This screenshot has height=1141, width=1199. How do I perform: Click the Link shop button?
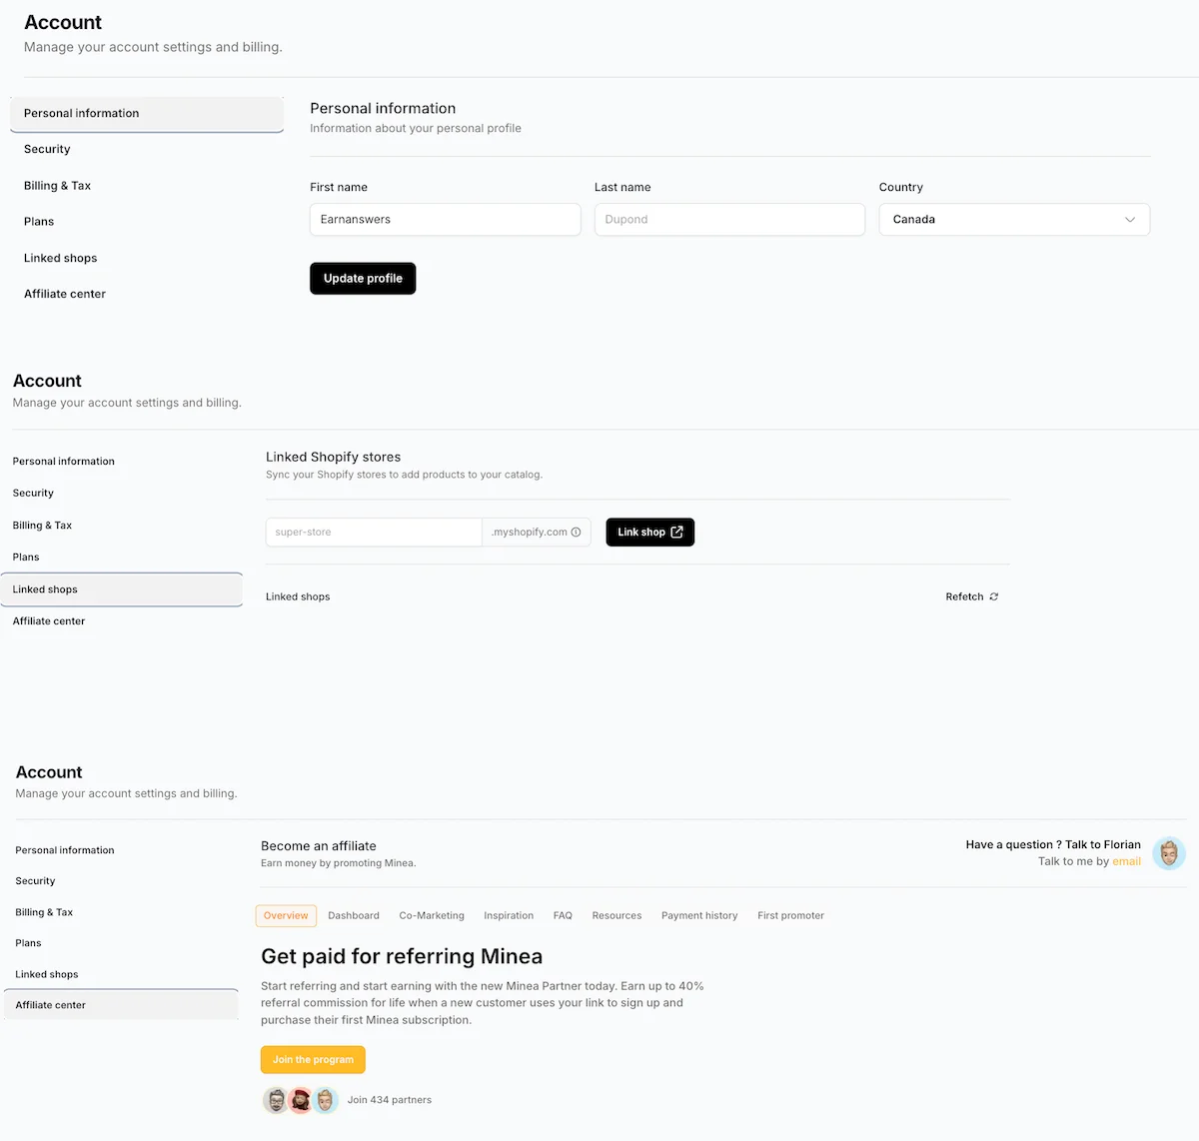coord(649,533)
